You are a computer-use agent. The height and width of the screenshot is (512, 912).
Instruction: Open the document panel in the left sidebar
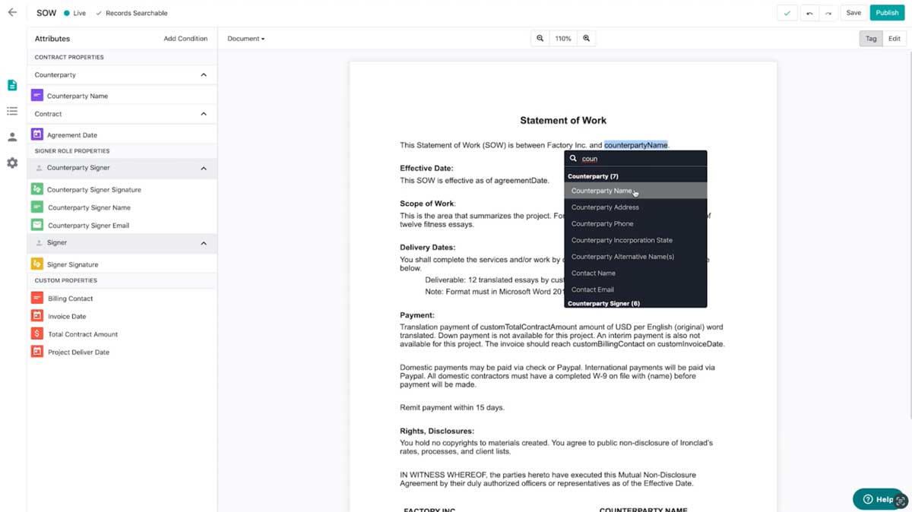11,85
